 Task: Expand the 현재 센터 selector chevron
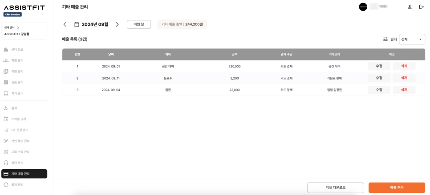coord(18,28)
